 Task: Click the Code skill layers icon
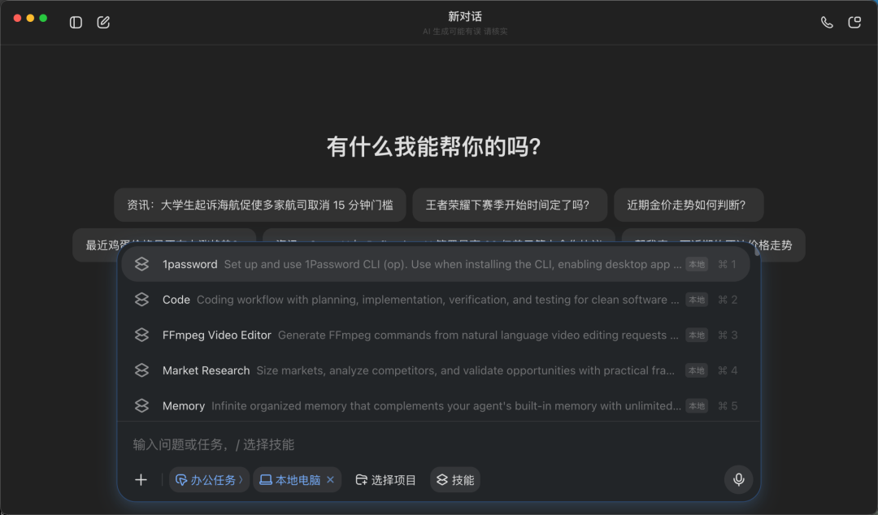(141, 300)
